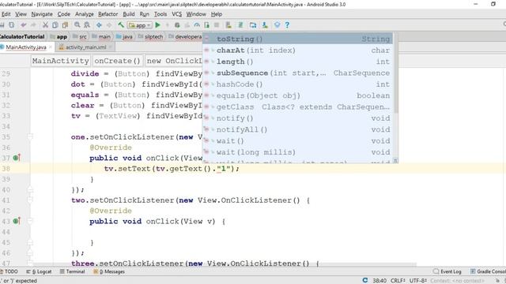Select hashCode() completion suggestion
Viewport: 506px width, 284px height.
click(x=297, y=84)
